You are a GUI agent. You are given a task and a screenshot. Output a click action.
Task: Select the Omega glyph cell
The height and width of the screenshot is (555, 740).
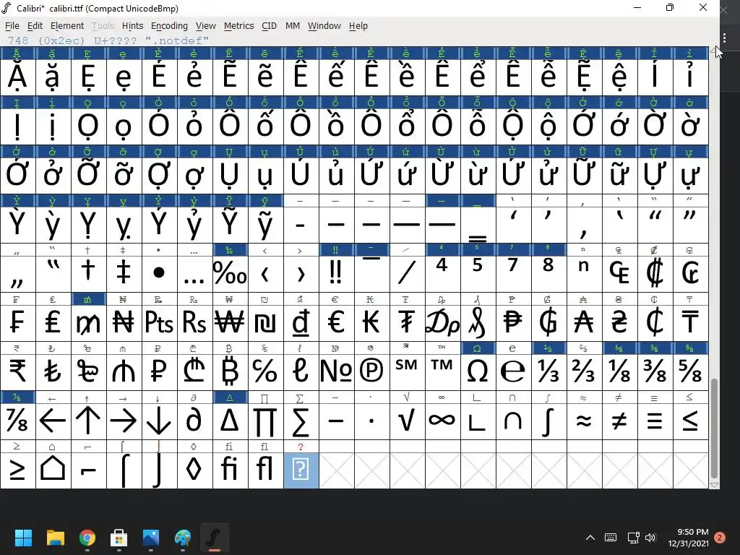478,372
